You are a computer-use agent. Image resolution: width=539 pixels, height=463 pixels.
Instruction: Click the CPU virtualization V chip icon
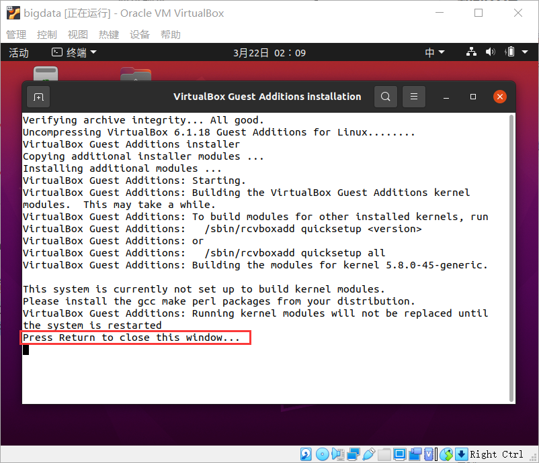(428, 454)
